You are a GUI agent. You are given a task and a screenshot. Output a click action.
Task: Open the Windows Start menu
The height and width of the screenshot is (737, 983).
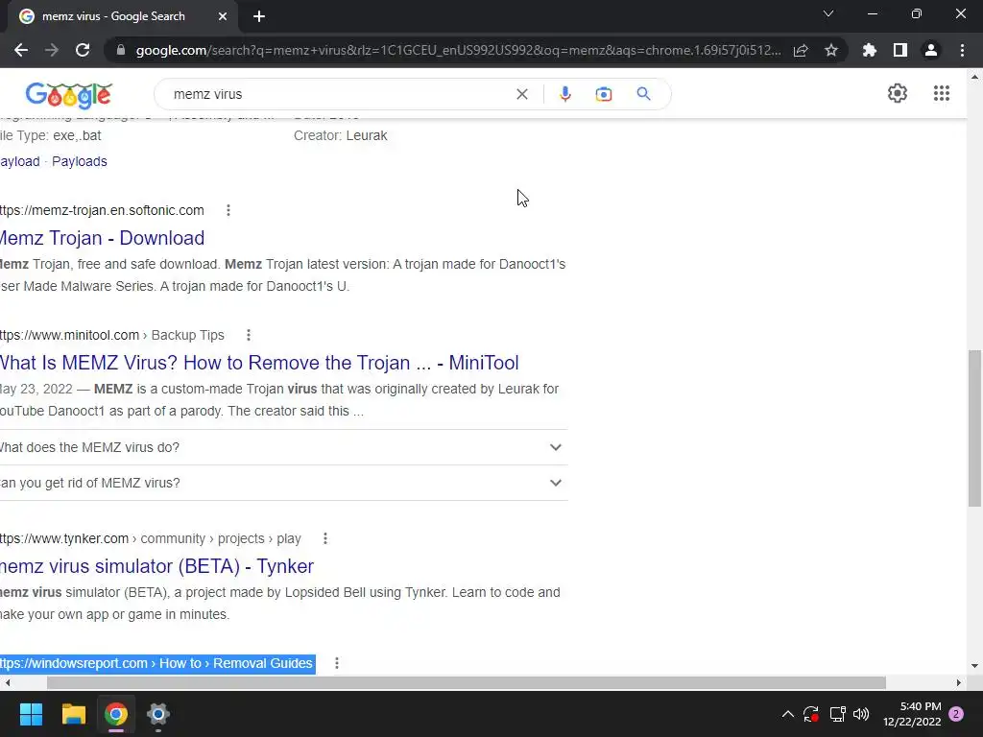pyautogui.click(x=31, y=714)
